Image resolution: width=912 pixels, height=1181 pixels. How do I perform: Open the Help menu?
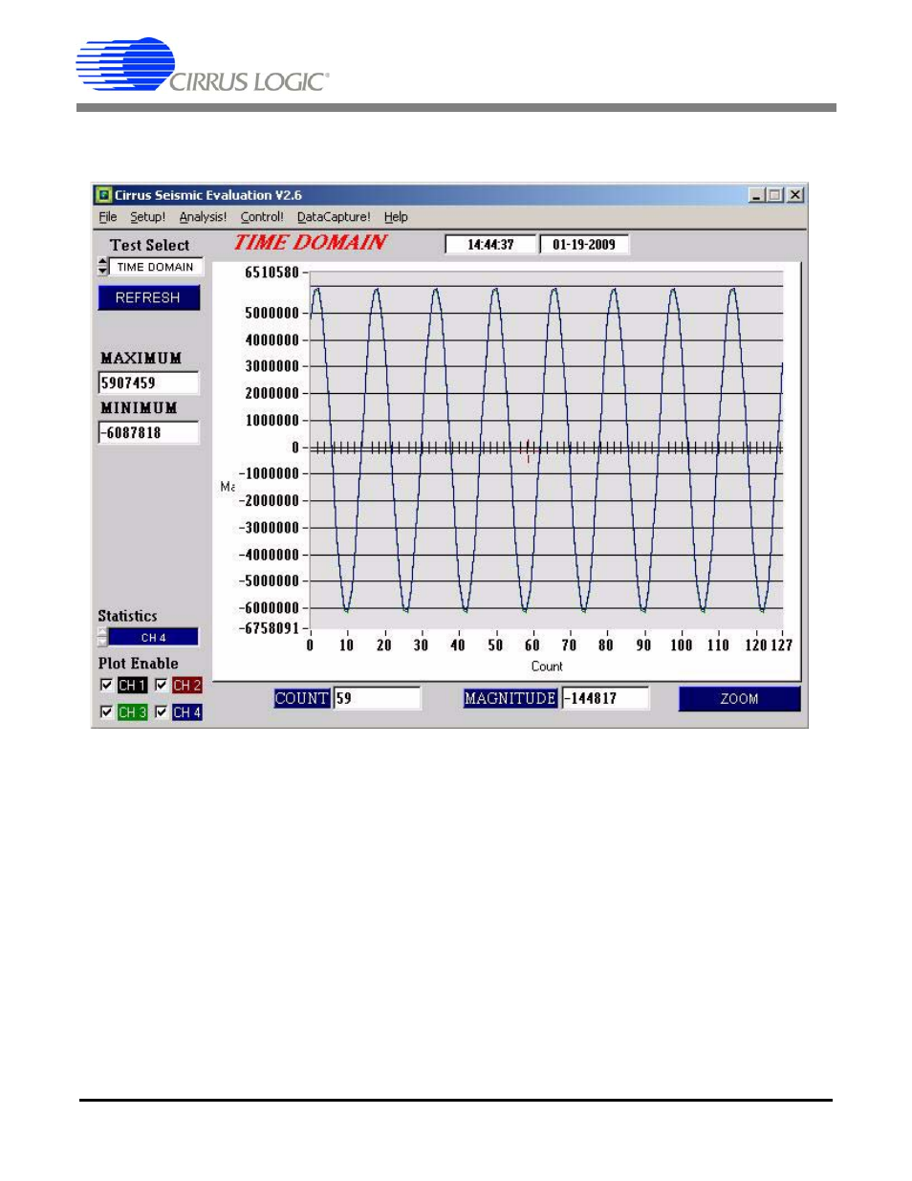(396, 217)
